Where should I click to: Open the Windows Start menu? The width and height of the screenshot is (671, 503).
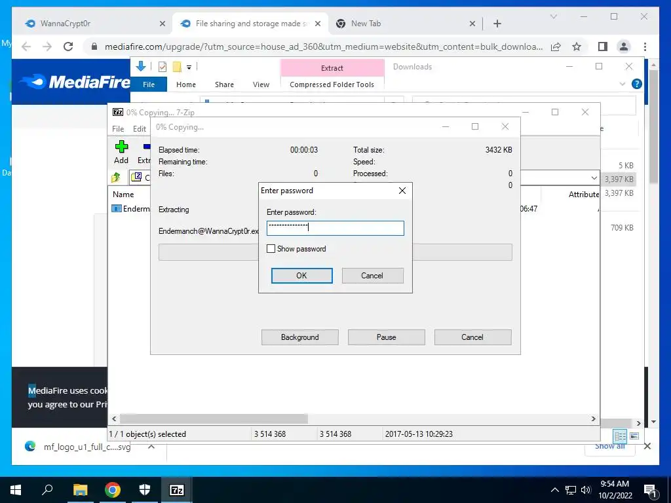coord(16,490)
